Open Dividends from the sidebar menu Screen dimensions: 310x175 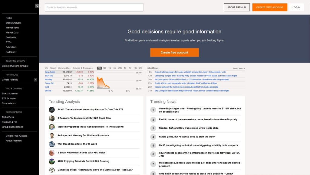(11, 37)
